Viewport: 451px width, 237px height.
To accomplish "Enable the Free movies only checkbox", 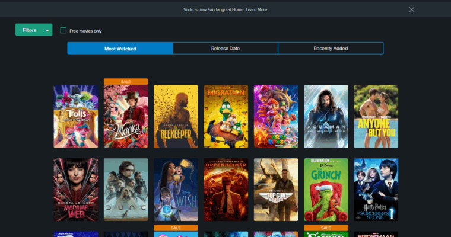I will coord(63,31).
